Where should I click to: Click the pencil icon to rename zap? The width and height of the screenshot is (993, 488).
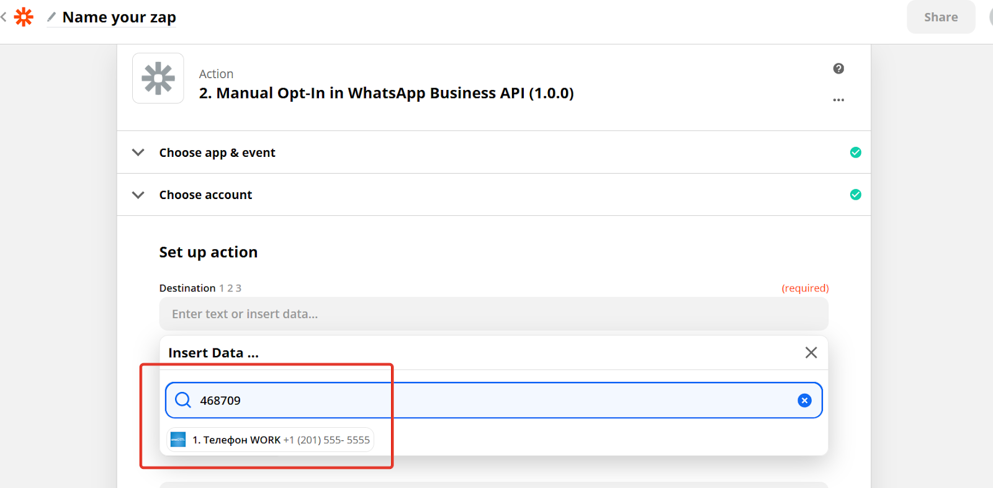click(x=52, y=17)
